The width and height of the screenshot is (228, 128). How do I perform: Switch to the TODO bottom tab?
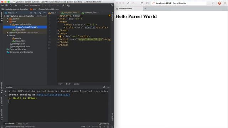(x=23, y=124)
